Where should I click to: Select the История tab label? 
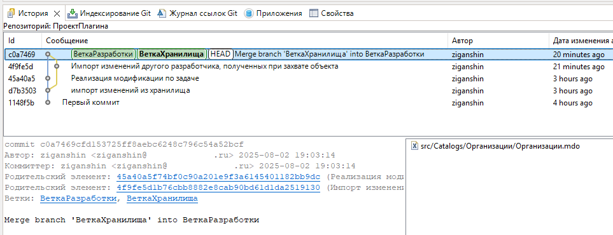click(33, 14)
